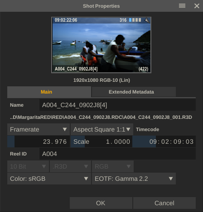This screenshot has width=203, height=212.
Task: Expand the Color: sRGB dropdown
Action: pos(49,179)
